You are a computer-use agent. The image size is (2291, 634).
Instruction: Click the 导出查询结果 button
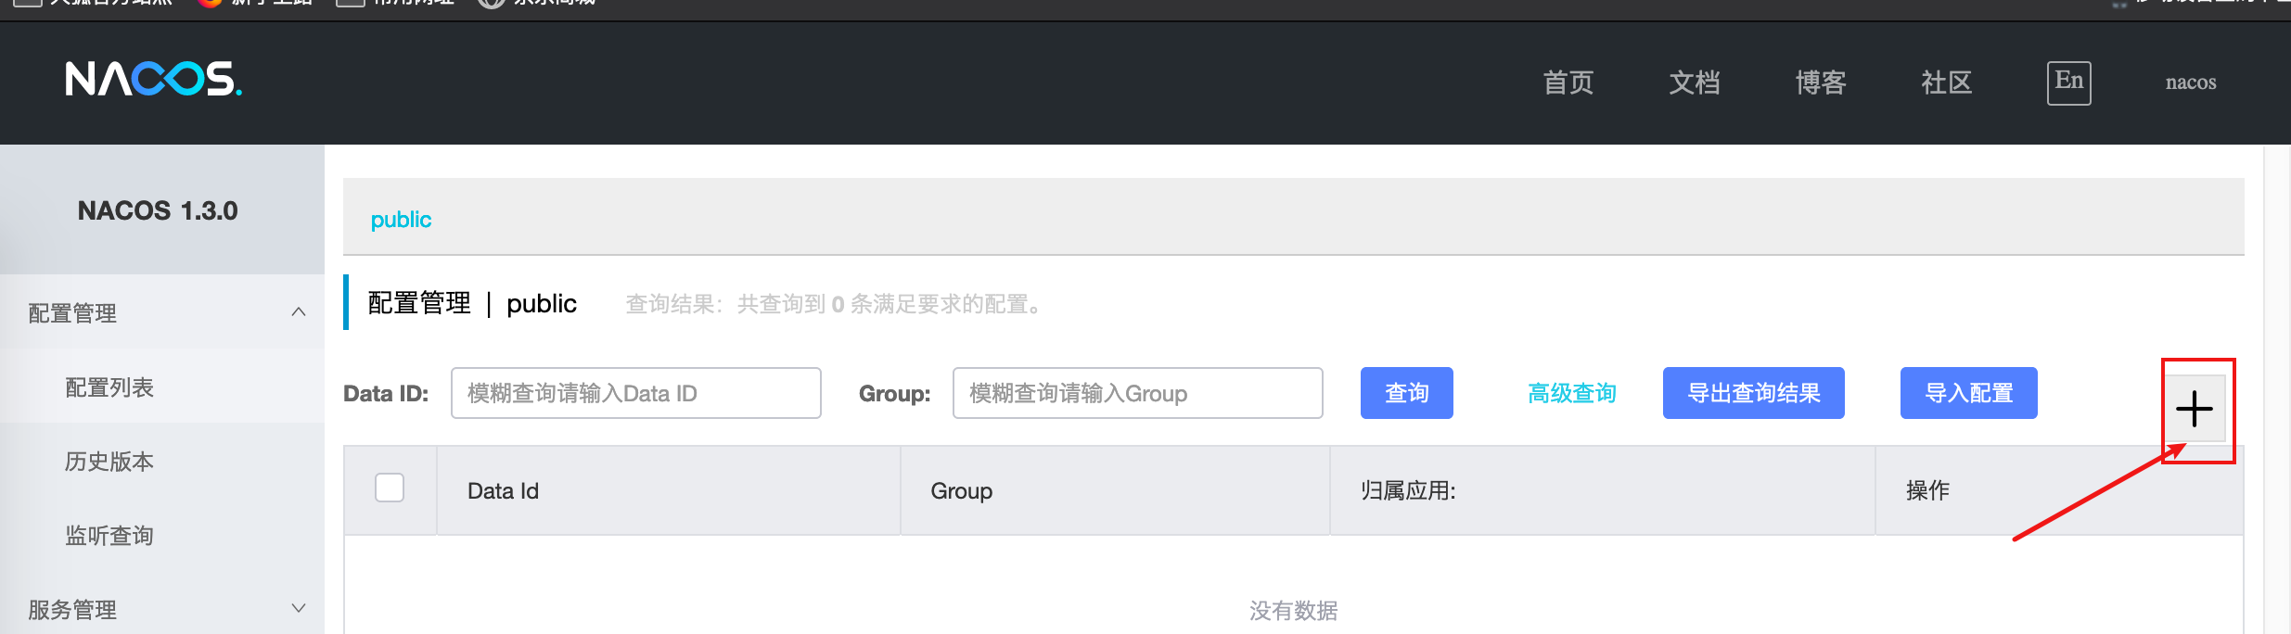click(x=1754, y=393)
